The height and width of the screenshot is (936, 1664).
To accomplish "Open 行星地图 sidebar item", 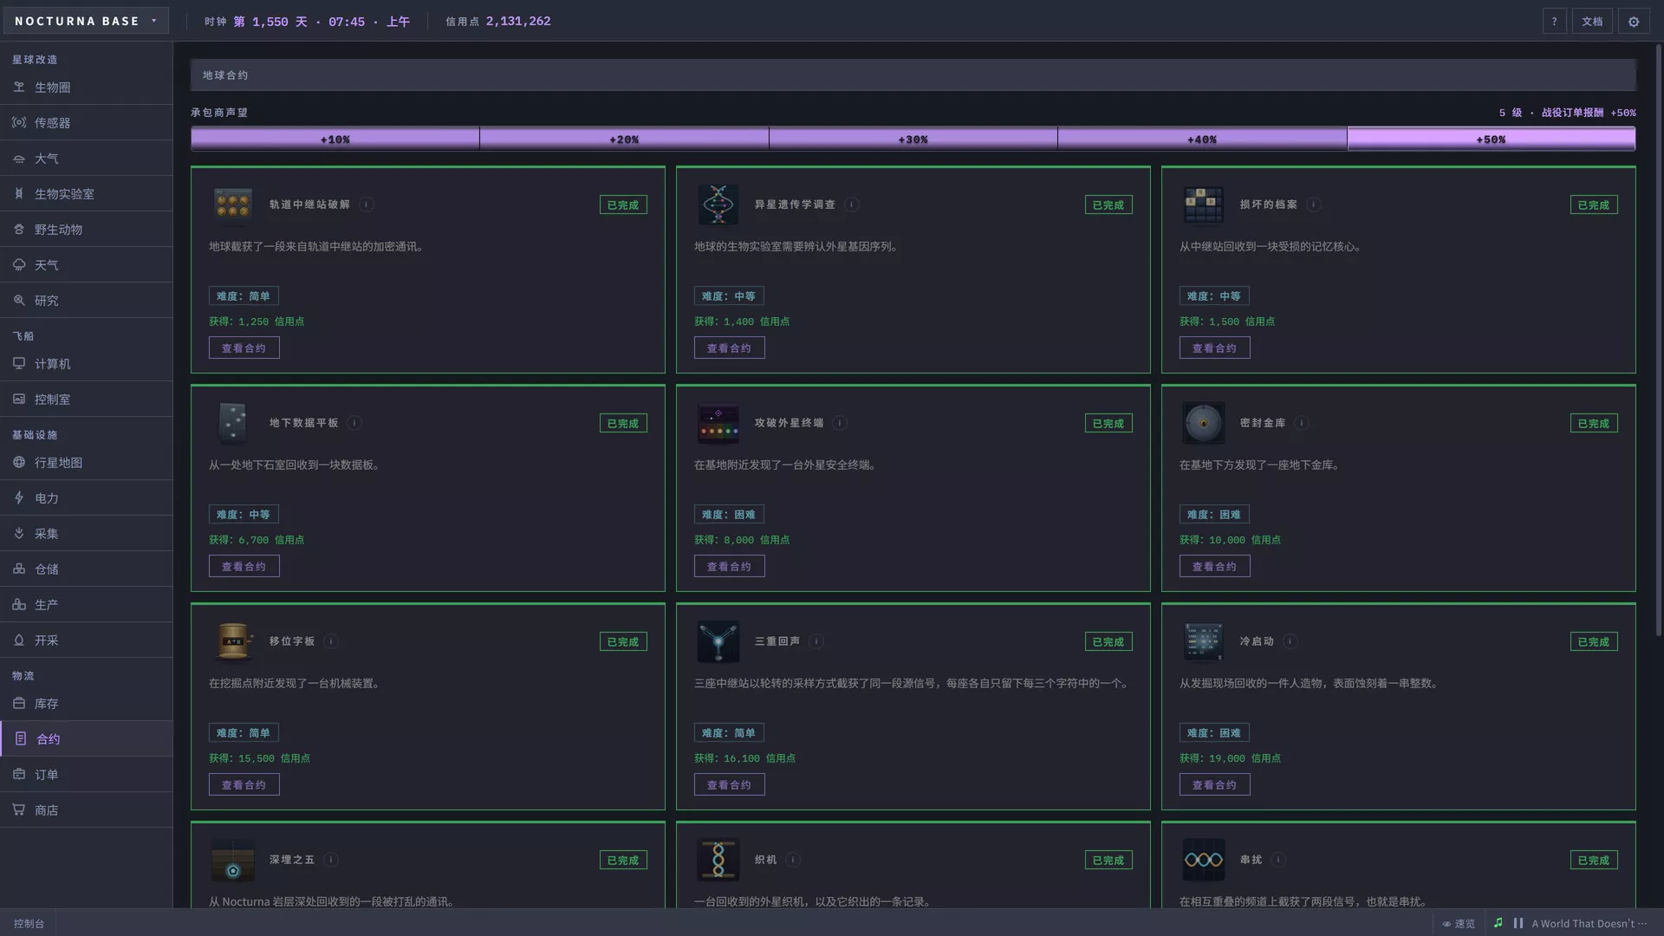I will (87, 463).
